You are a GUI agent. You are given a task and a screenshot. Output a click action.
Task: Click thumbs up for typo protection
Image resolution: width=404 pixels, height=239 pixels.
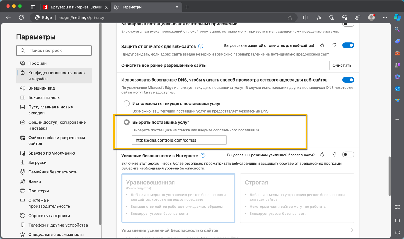click(x=322, y=45)
